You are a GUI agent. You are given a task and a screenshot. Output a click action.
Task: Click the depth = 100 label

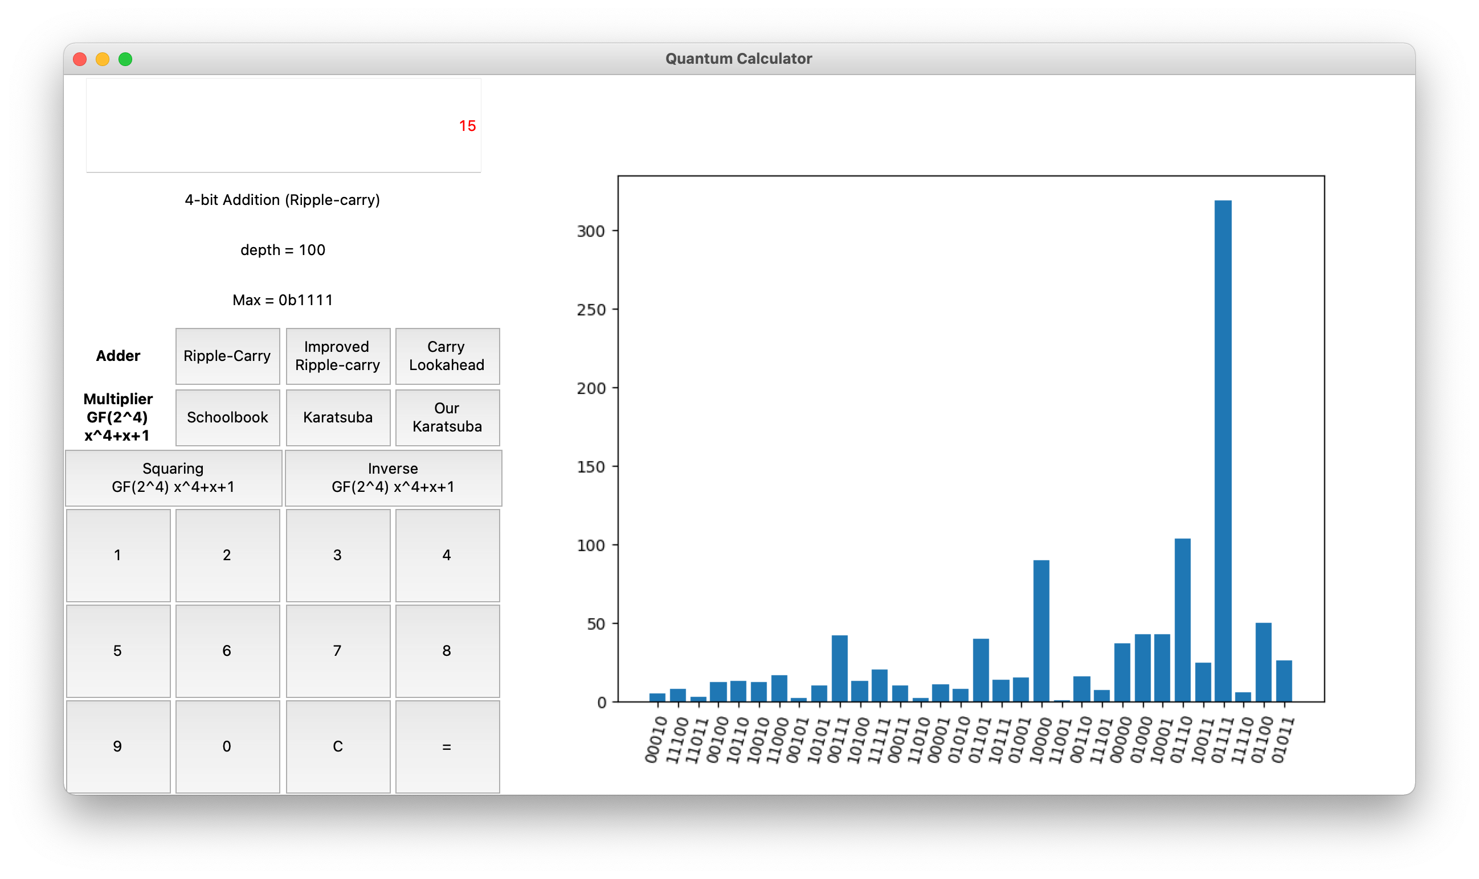(x=283, y=250)
